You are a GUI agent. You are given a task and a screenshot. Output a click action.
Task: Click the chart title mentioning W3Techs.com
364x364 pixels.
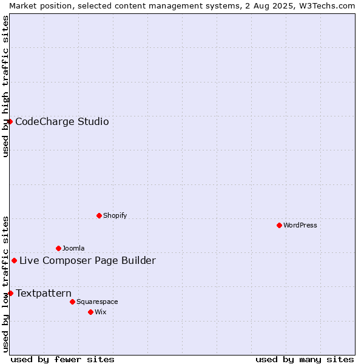pyautogui.click(x=182, y=6)
